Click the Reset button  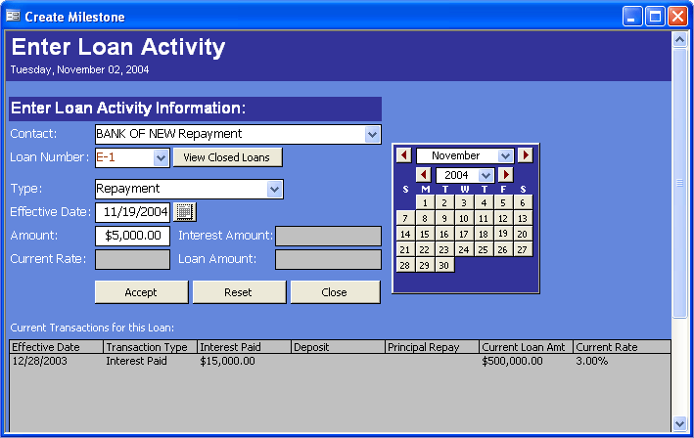239,292
